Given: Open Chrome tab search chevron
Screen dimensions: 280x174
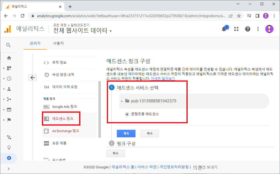Looking at the screenshot, I should click(238, 4).
